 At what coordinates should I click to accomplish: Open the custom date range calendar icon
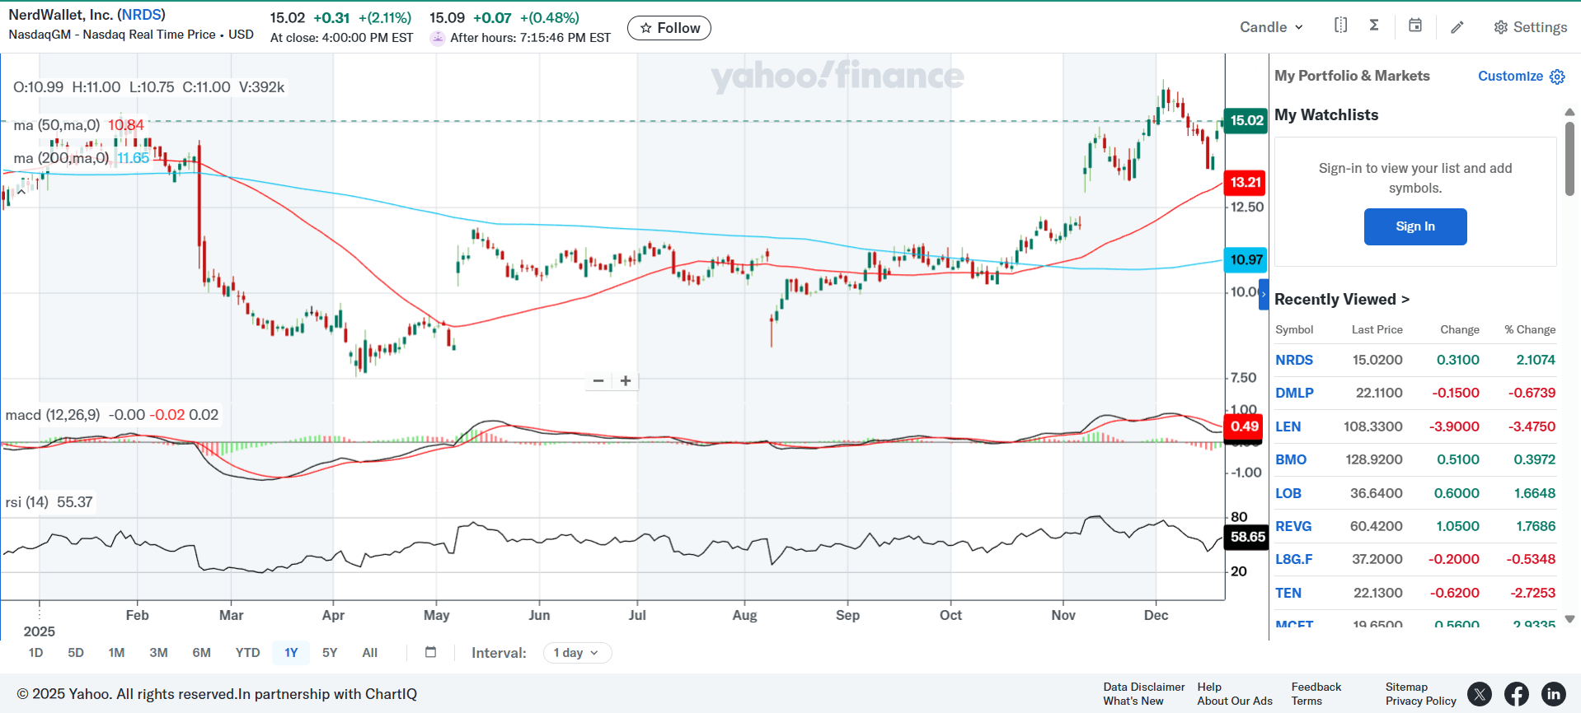(430, 653)
